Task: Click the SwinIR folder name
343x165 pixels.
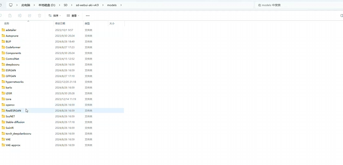Action: 10,128
